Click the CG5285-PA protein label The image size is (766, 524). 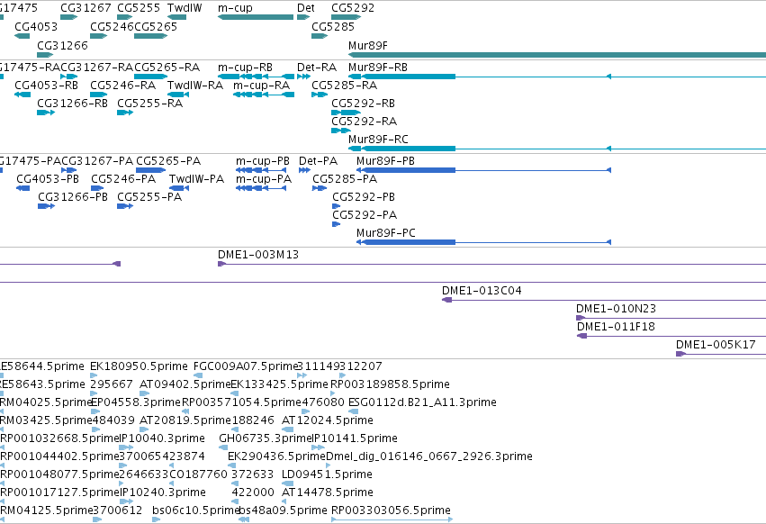tap(345, 179)
